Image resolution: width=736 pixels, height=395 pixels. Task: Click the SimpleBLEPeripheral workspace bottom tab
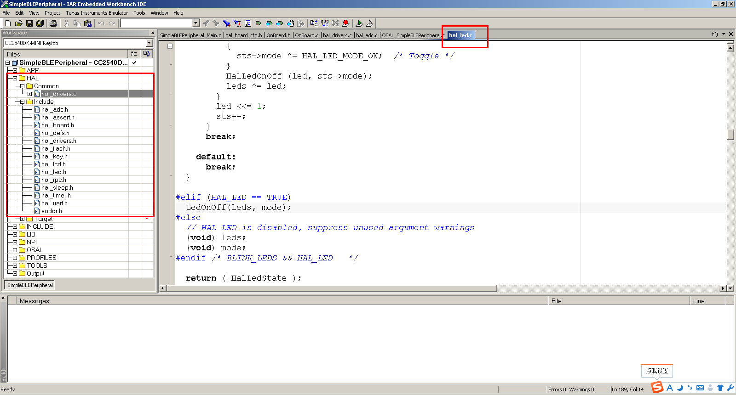30,285
